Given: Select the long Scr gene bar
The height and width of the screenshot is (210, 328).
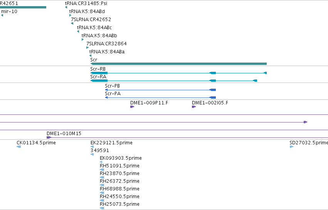Looking at the screenshot, I should (178, 64).
